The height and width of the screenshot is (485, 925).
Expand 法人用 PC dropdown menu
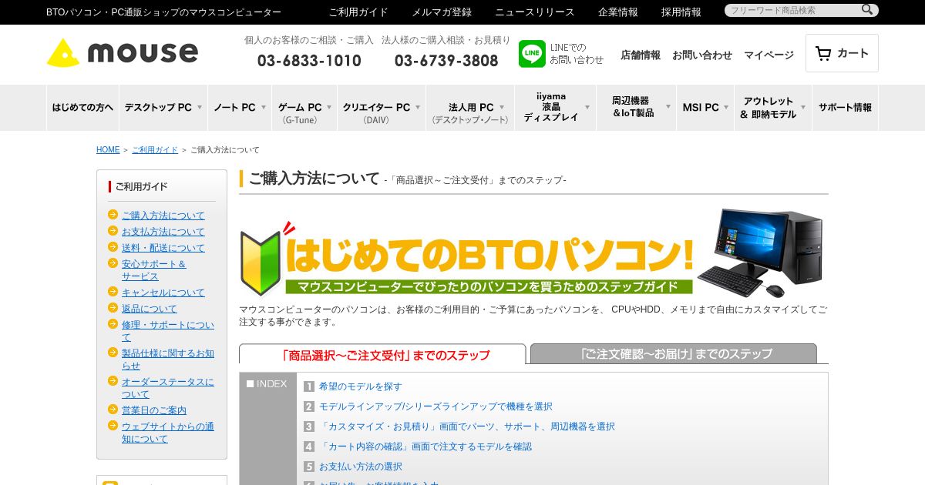471,108
